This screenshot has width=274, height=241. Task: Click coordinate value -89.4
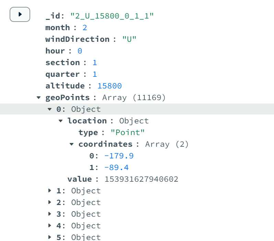point(116,168)
